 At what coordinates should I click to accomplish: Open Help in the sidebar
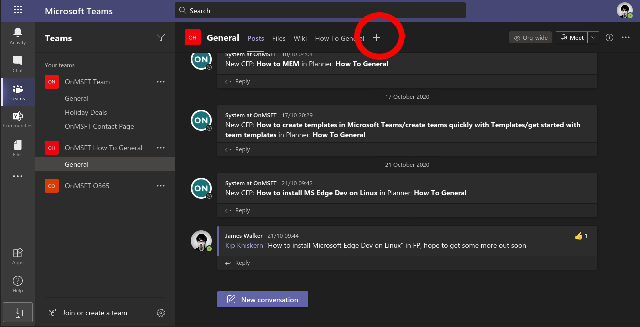18,284
